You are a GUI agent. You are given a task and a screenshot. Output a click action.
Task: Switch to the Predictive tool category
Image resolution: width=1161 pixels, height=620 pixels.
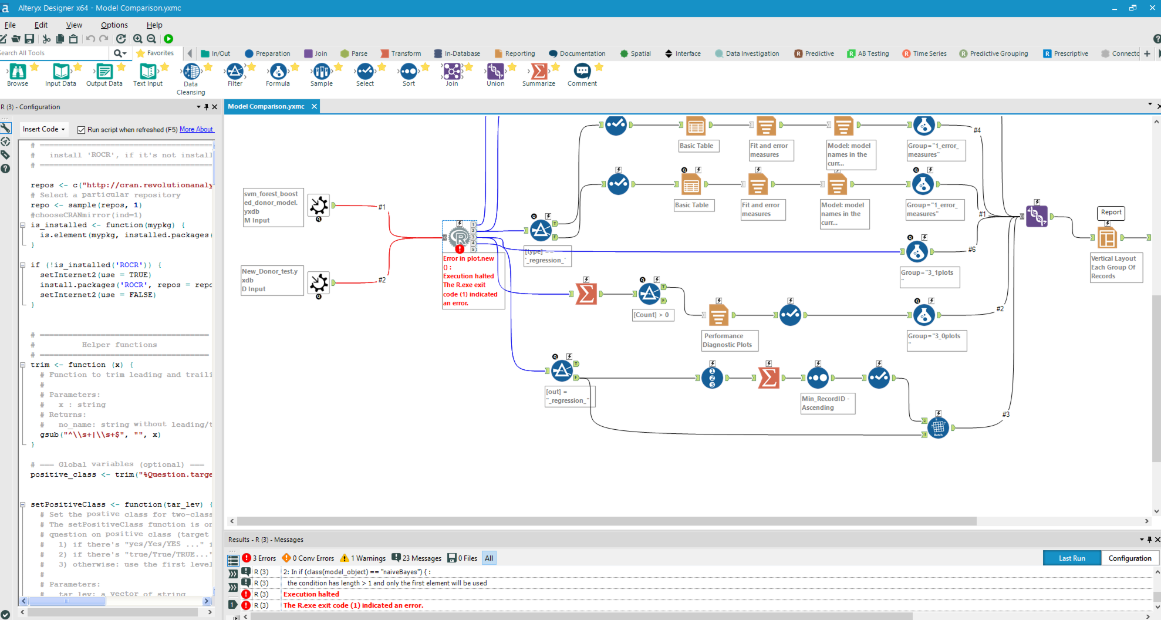pos(814,53)
